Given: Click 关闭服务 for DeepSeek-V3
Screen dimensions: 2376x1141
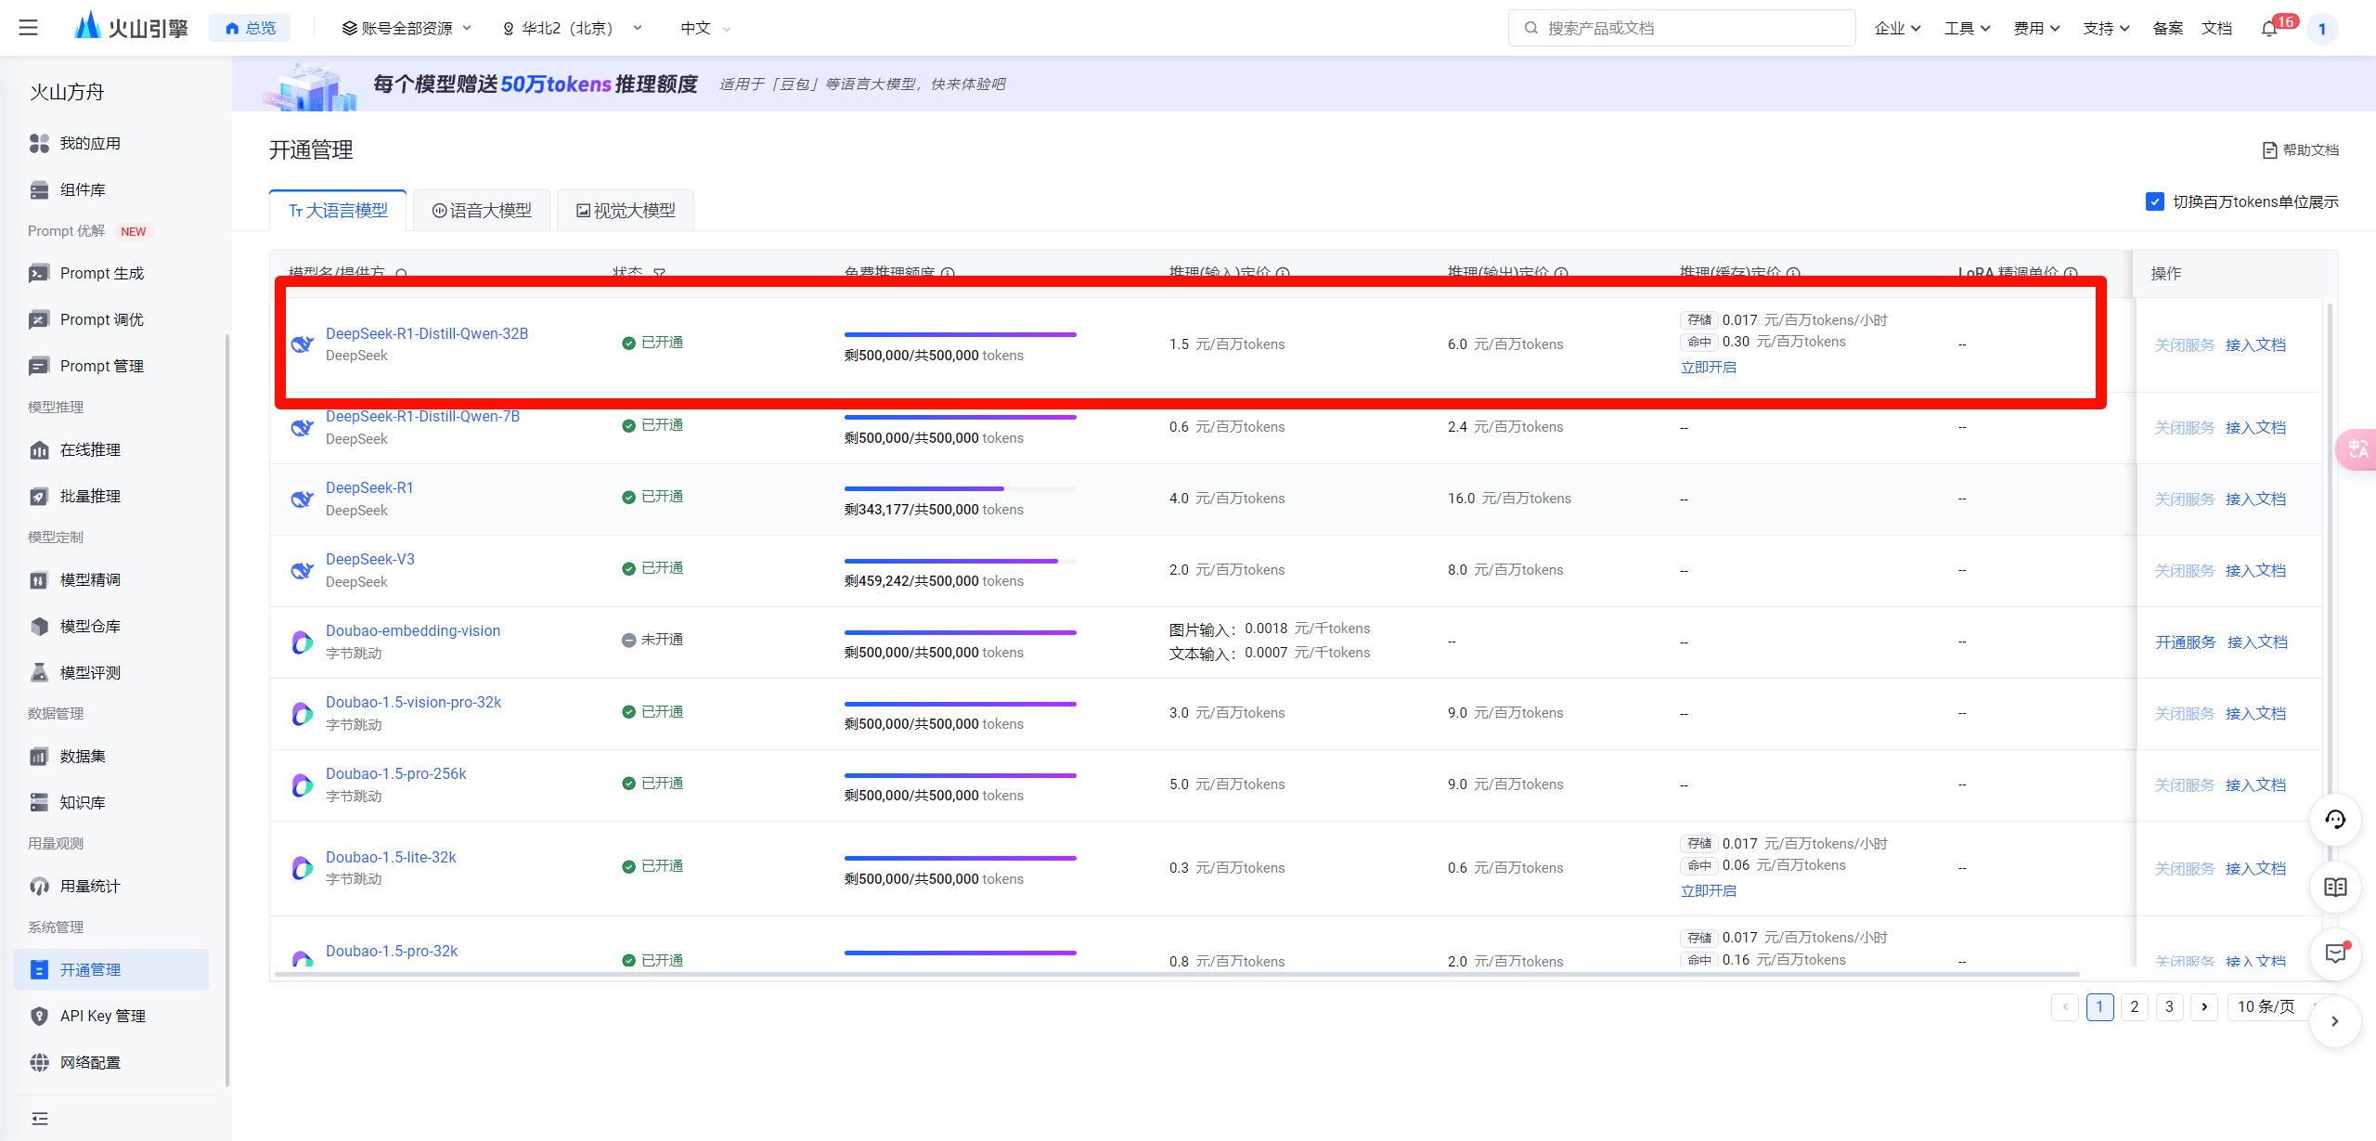Looking at the screenshot, I should tap(2184, 570).
